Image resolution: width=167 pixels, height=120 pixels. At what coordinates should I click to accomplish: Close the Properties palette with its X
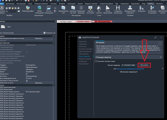[x=56, y=21]
